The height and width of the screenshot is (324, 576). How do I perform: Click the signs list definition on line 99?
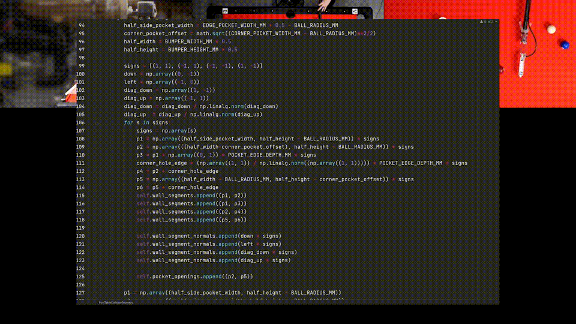pyautogui.click(x=193, y=66)
